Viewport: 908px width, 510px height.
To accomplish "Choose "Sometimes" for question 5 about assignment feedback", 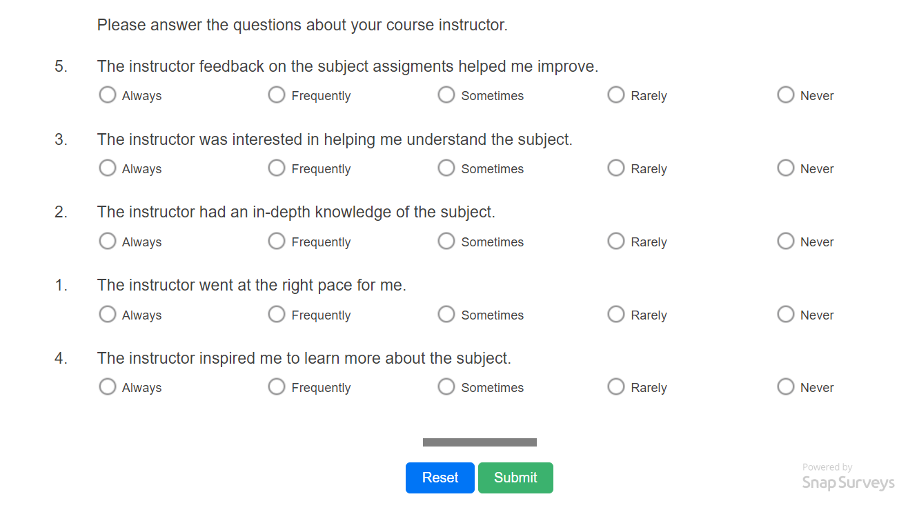I will pos(446,95).
